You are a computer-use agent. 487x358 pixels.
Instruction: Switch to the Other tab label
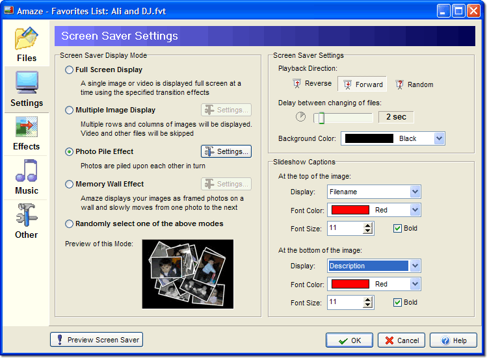coord(27,235)
